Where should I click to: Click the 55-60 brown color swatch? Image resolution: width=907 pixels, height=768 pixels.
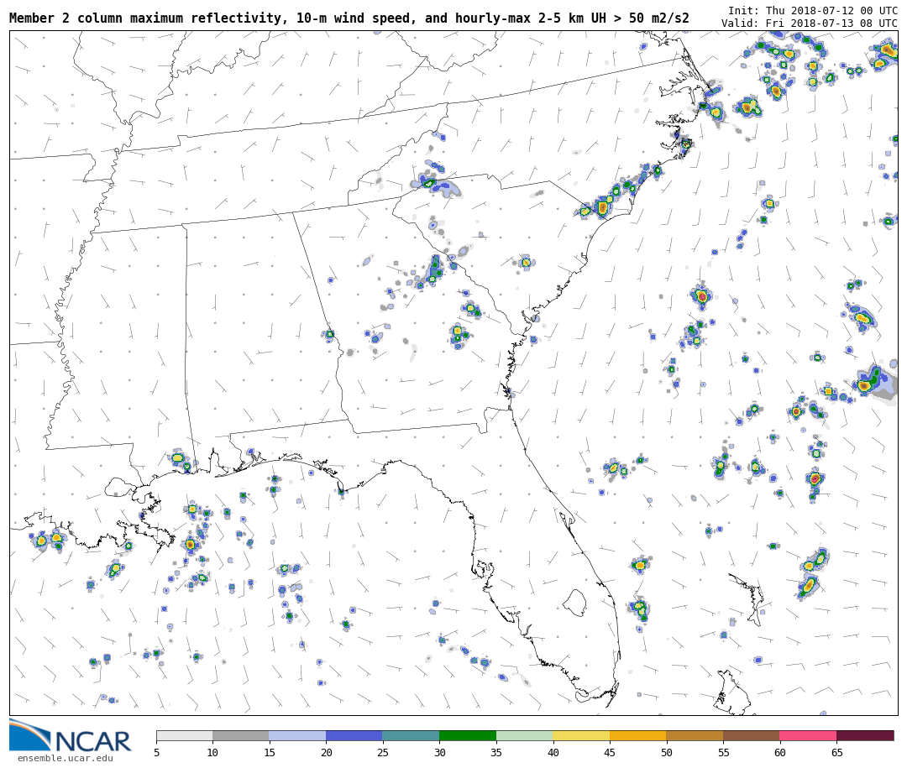[752, 735]
